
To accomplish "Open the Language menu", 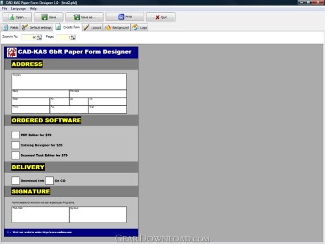I will tap(18, 8).
